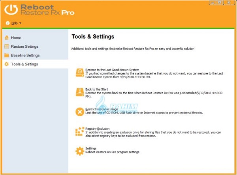Click the Restore Settings calendar icon
This screenshot has height=175, width=237.
pos(6,47)
